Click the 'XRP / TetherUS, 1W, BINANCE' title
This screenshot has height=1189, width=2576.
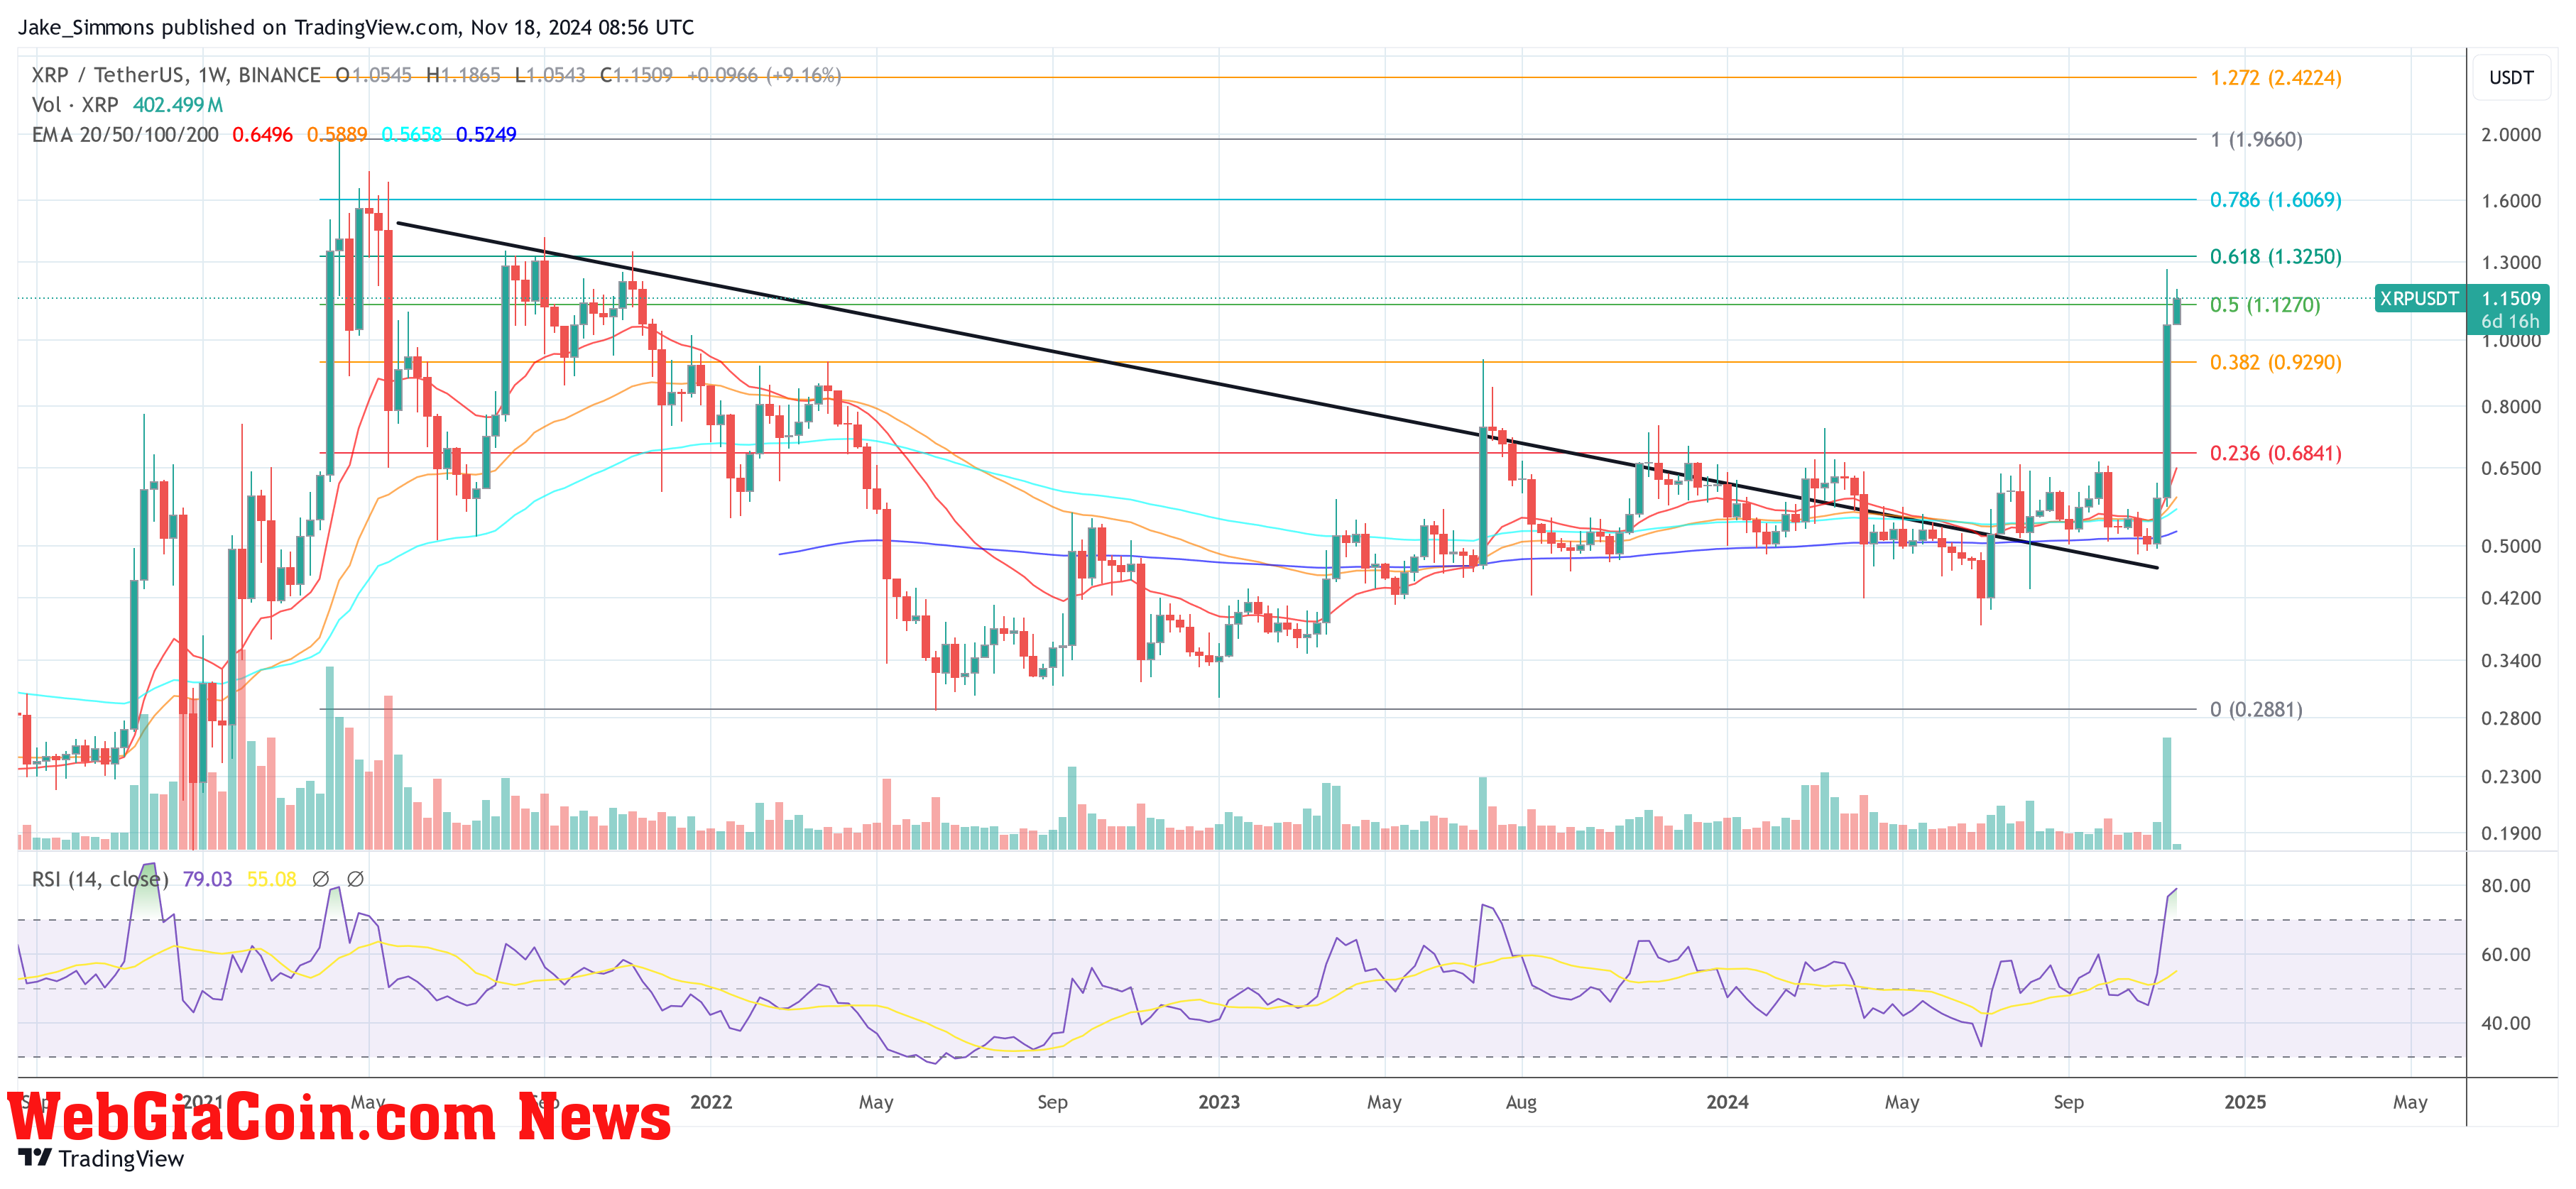(176, 75)
